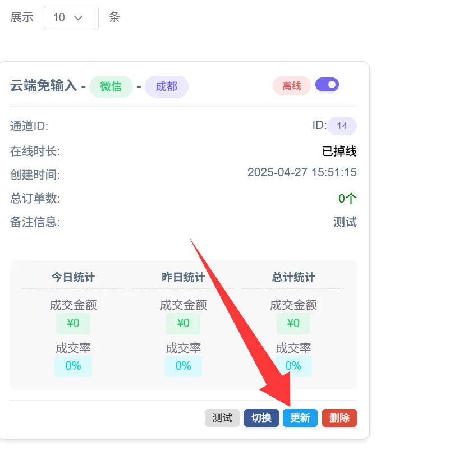Screen dimensions: 468x450
Task: Select the 今日统计 column header
Action: coord(73,277)
